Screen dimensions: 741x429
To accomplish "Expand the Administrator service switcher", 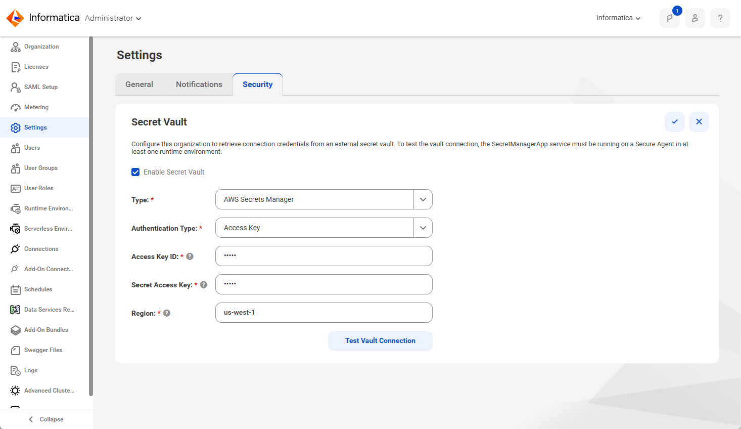I will (x=113, y=18).
